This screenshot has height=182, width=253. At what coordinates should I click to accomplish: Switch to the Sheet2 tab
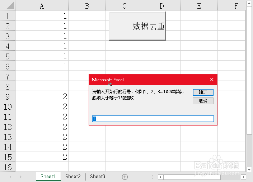coord(73,176)
